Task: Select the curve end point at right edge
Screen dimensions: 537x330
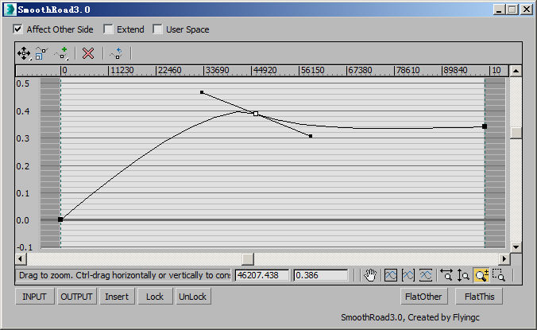Action: pyautogui.click(x=485, y=126)
